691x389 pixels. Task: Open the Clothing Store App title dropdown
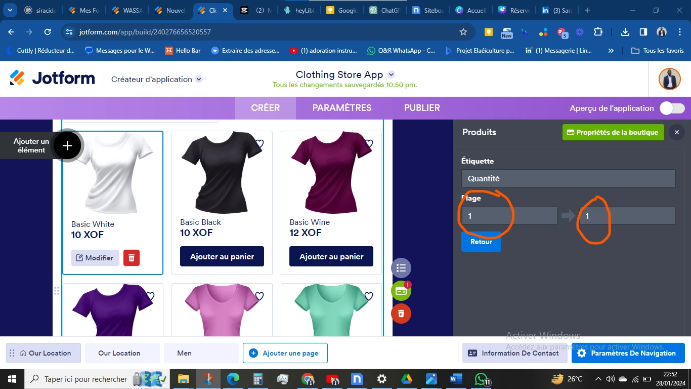pos(391,74)
